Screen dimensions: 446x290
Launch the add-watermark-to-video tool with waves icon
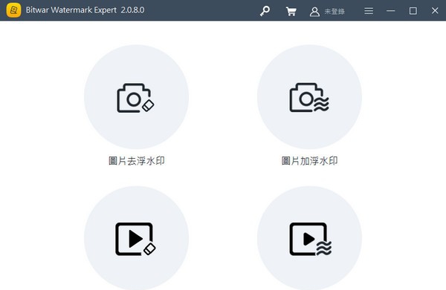[x=309, y=238]
